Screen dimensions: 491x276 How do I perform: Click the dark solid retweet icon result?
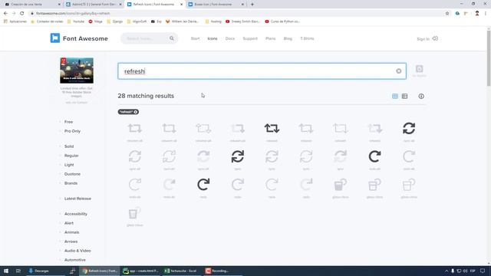(272, 128)
